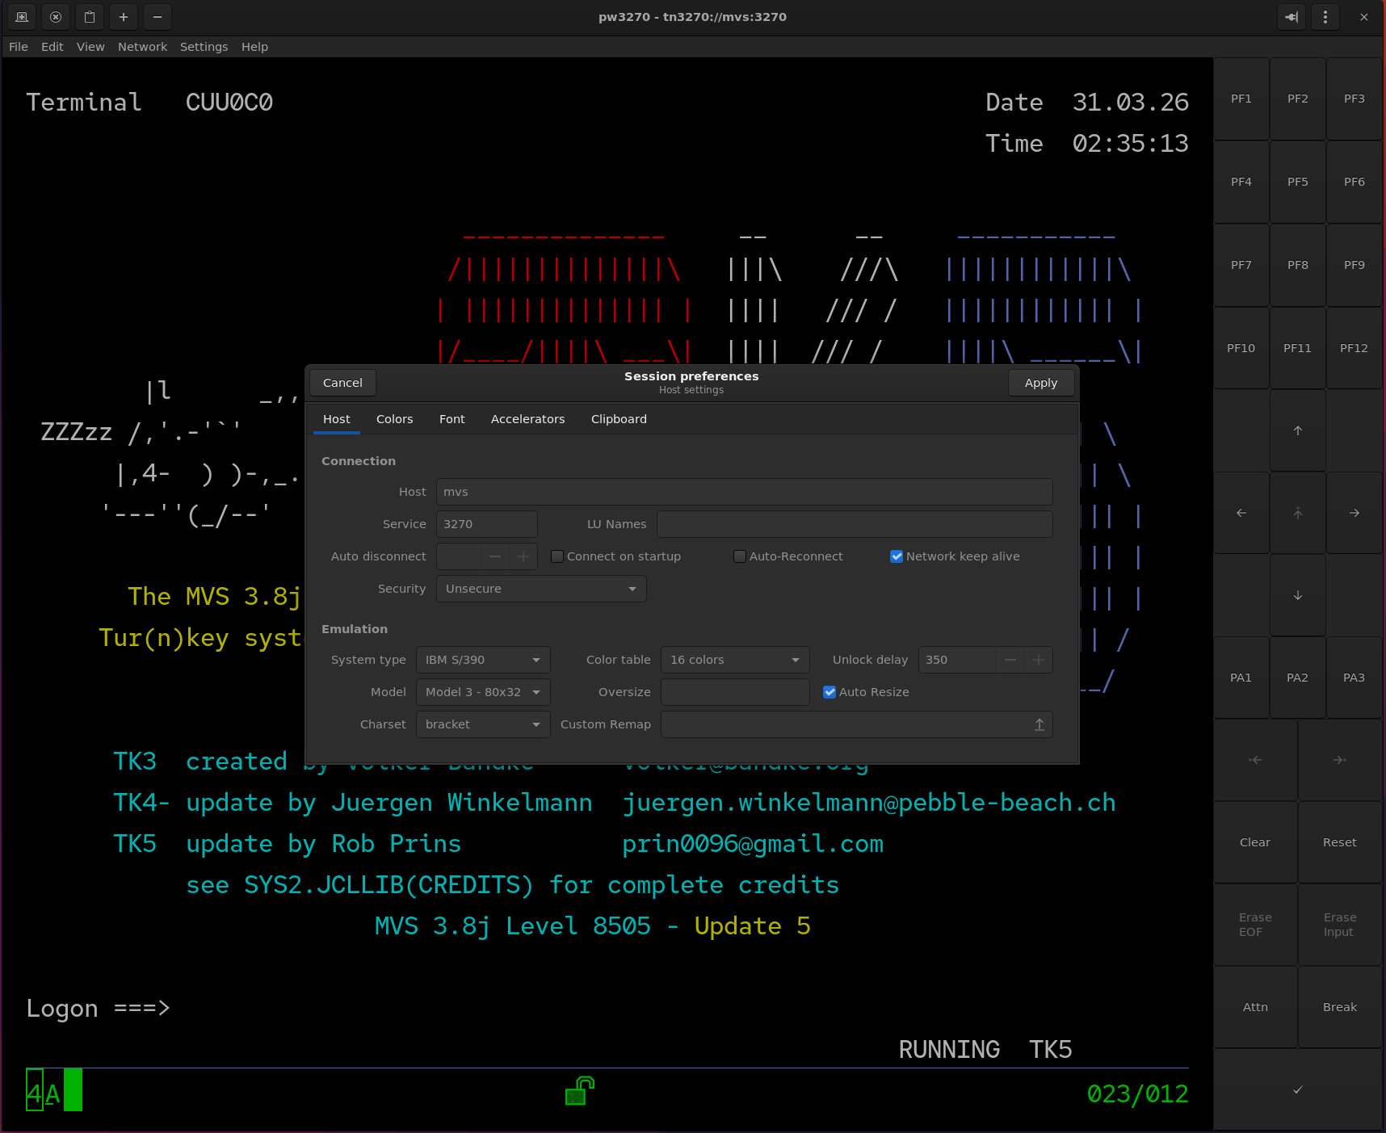
Task: Open the three-dot menu in header bar
Action: (x=1325, y=17)
